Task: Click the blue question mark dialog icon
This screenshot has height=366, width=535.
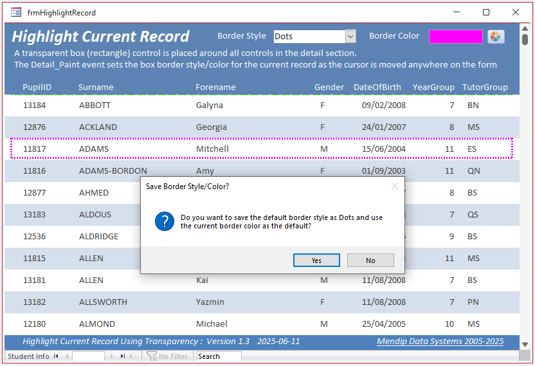Action: pos(165,221)
